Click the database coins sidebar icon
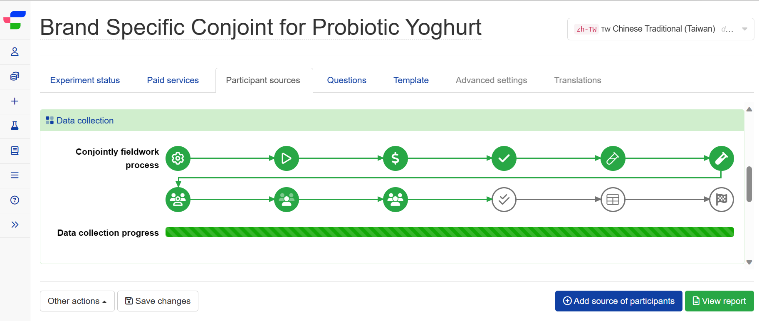 [15, 76]
